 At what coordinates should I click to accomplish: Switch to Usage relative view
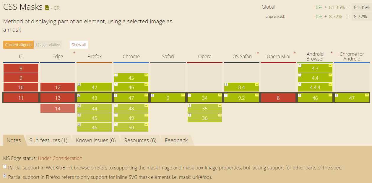[x=48, y=45]
